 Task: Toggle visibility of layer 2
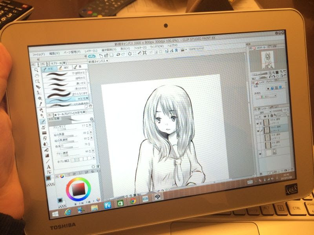pos(259,139)
